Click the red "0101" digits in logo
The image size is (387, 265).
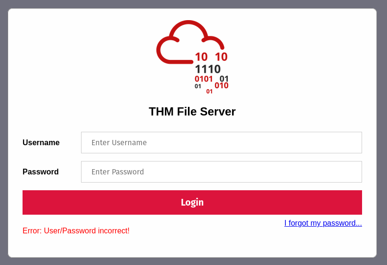tap(204, 79)
